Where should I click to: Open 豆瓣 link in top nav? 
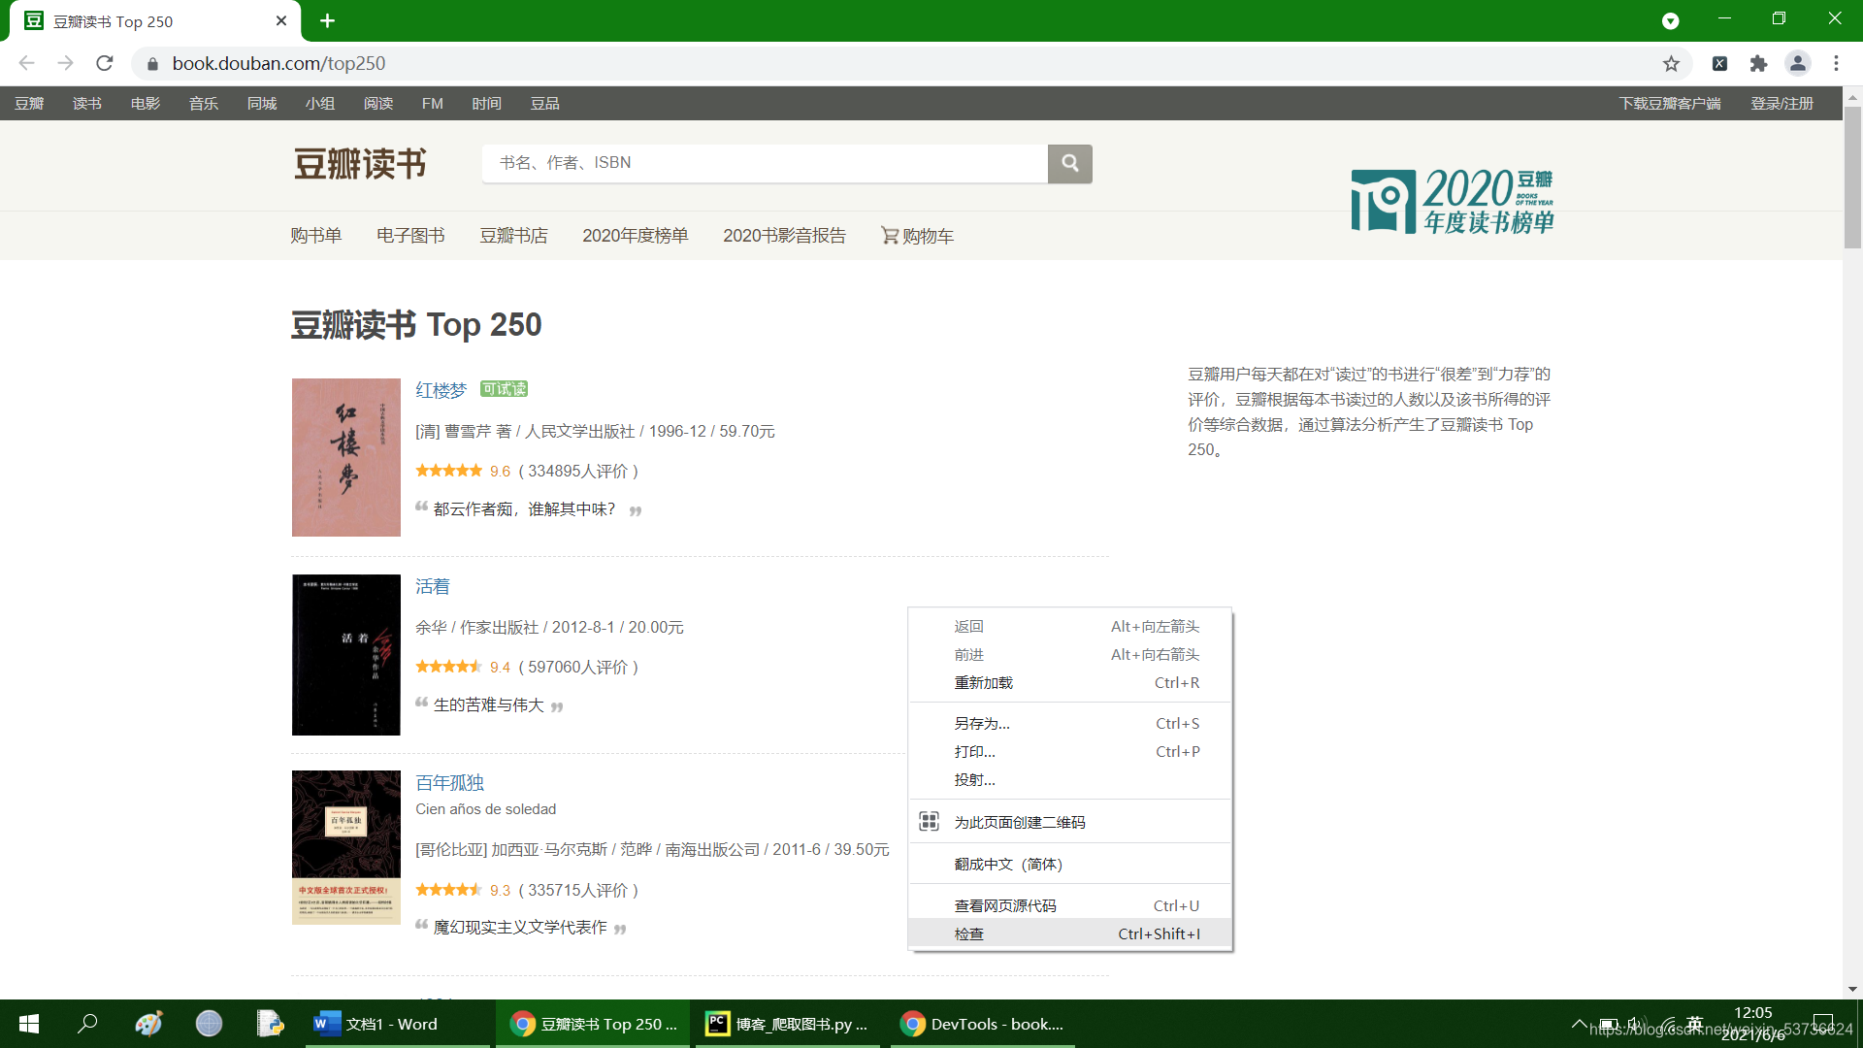pyautogui.click(x=29, y=104)
